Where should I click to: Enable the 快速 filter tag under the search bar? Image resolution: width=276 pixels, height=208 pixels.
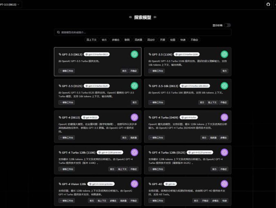(183, 40)
